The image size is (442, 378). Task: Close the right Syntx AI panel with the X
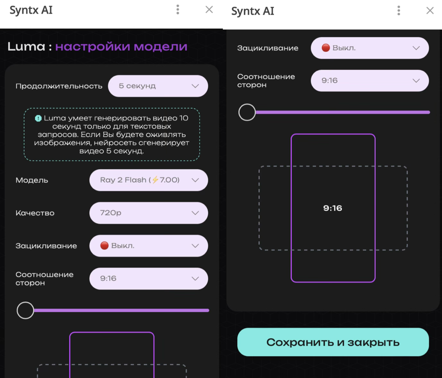[x=430, y=11]
